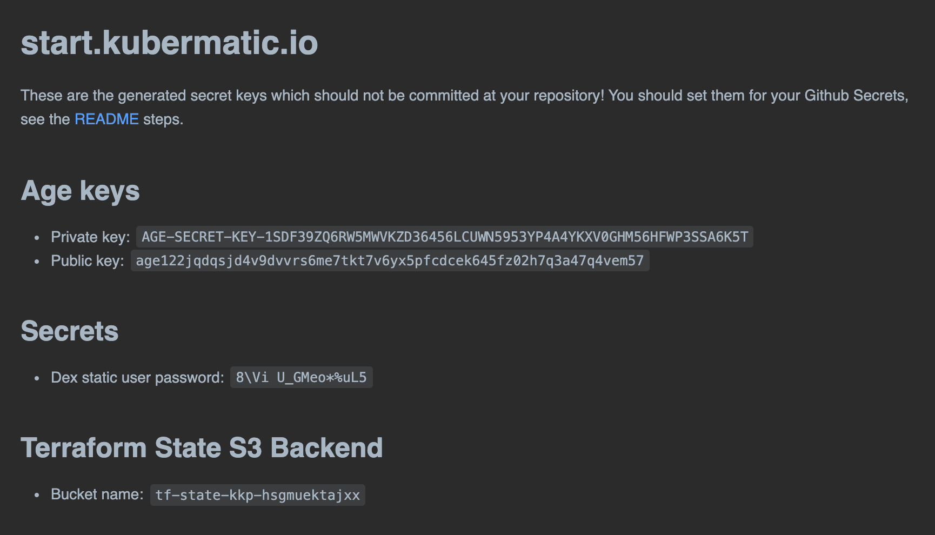Click the word "steps." after README
This screenshot has width=935, height=535.
pos(163,119)
